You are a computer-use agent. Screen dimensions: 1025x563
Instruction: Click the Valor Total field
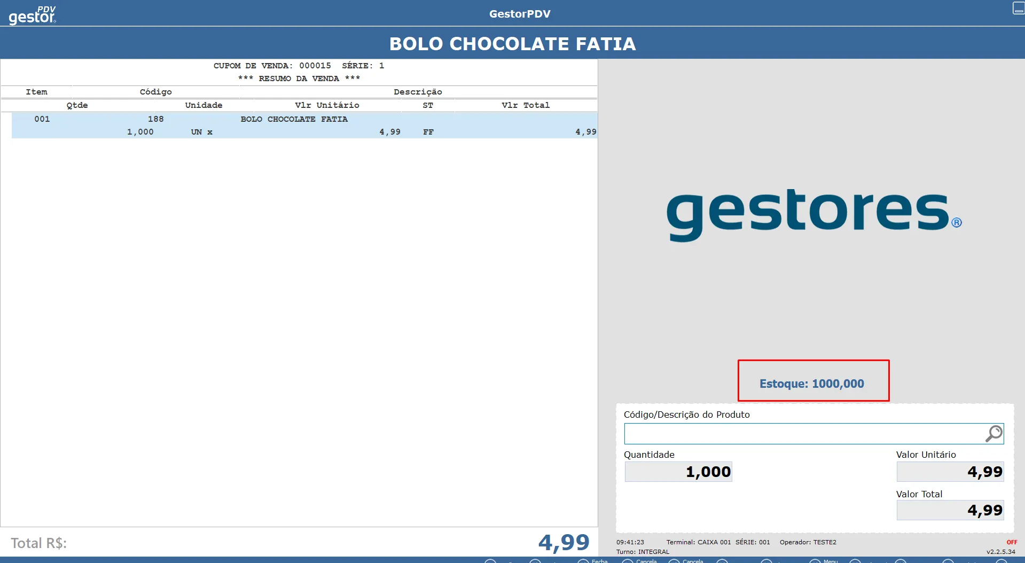[x=950, y=511]
